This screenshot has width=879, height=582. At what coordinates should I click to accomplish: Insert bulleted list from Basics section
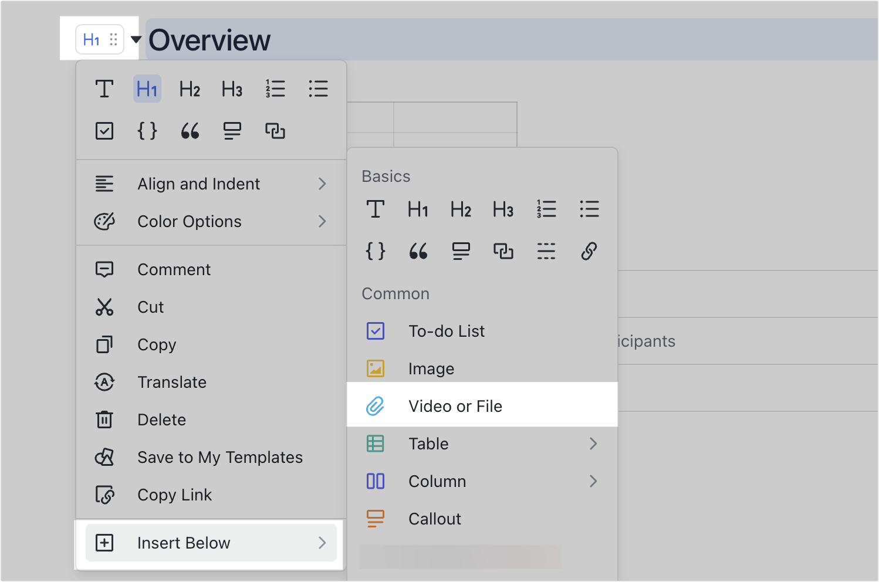pos(589,209)
